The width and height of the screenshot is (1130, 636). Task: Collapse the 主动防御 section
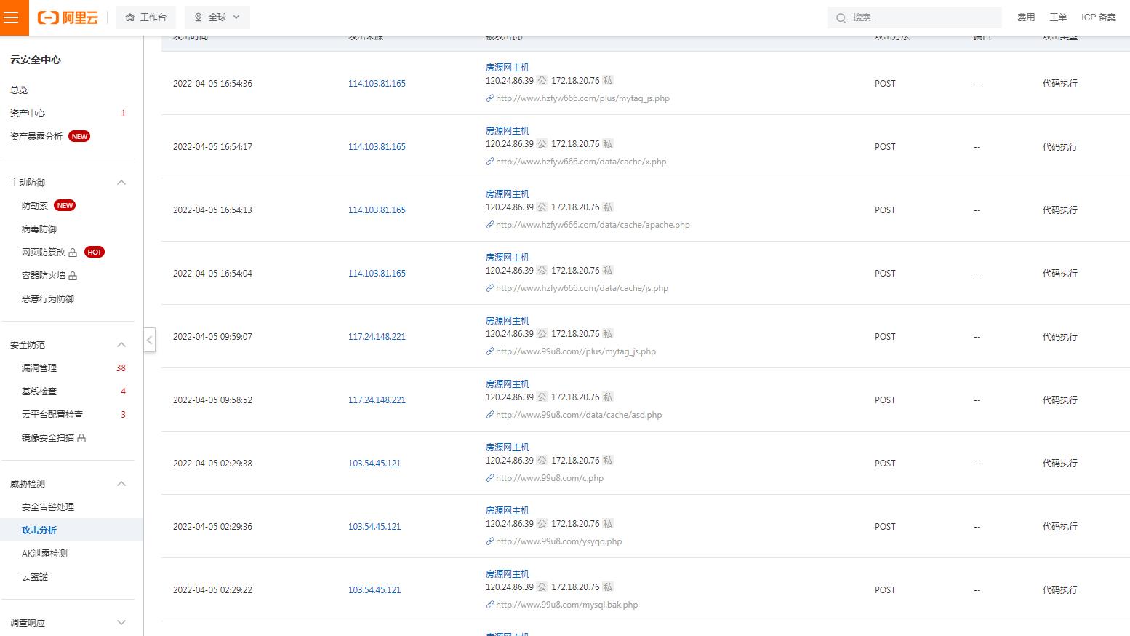(121, 183)
